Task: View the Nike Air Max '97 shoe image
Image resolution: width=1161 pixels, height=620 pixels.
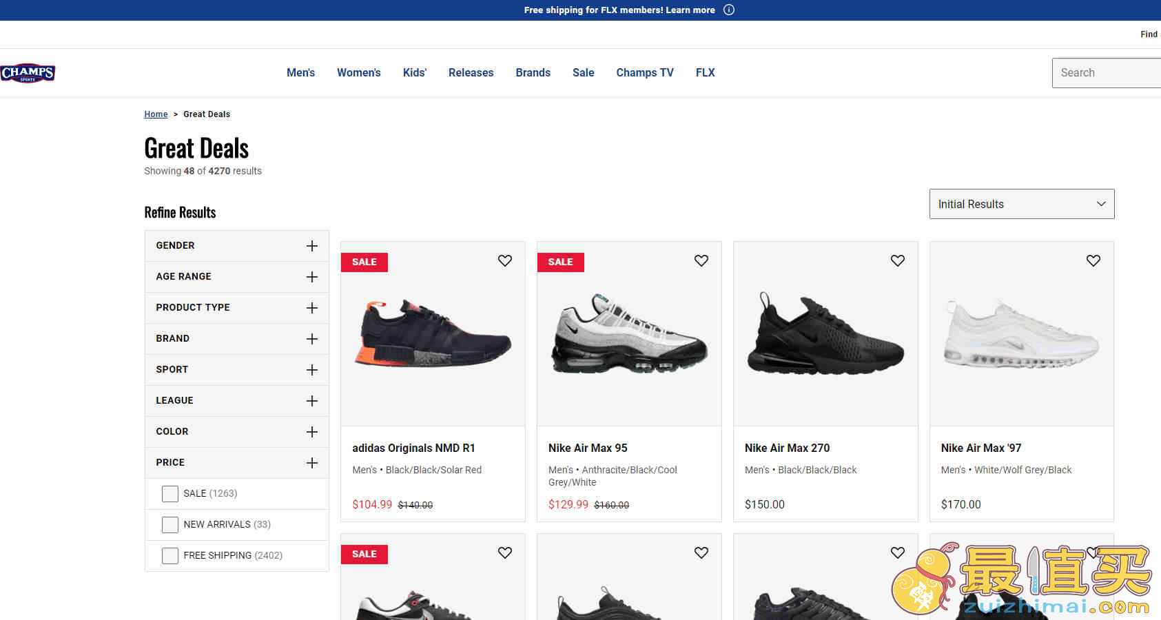Action: (x=1022, y=333)
